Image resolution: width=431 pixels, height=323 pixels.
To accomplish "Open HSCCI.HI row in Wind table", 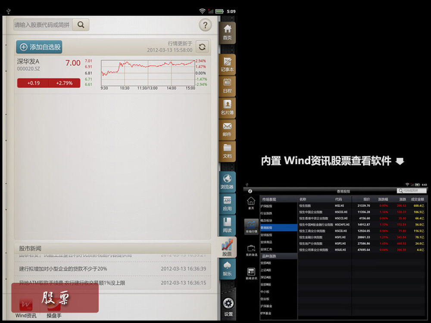I will click(362, 218).
